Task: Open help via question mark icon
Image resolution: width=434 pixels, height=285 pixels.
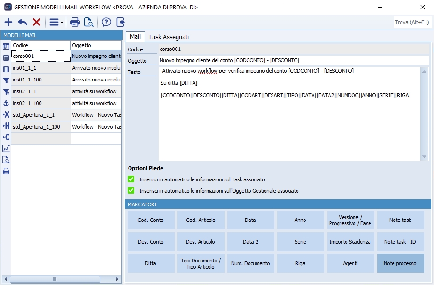Action: pos(106,22)
